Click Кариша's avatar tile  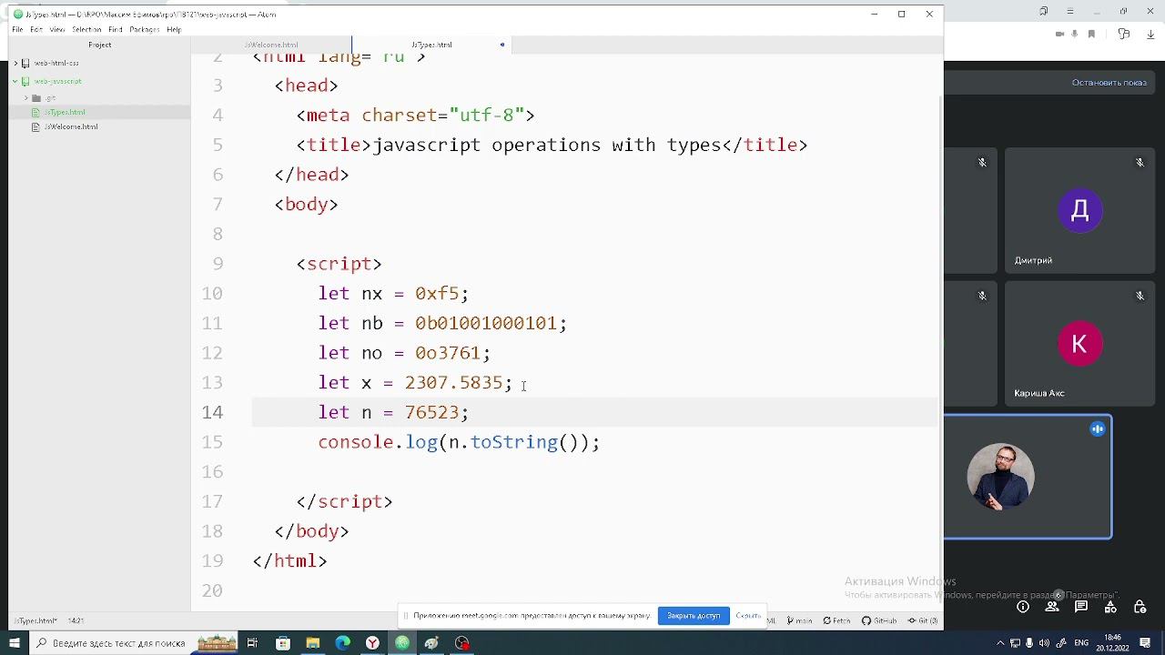[1080, 344]
